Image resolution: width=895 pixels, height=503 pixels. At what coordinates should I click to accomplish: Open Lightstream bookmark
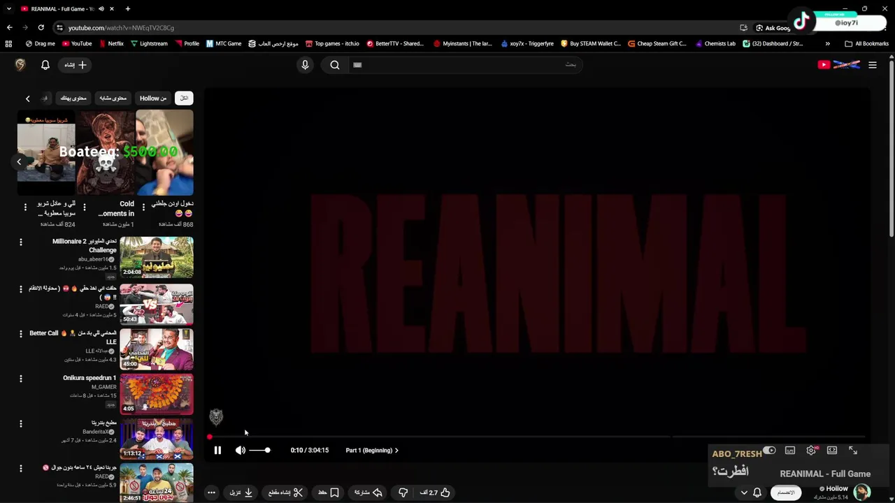149,43
